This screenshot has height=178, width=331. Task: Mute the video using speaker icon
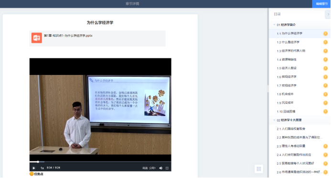[160, 168]
